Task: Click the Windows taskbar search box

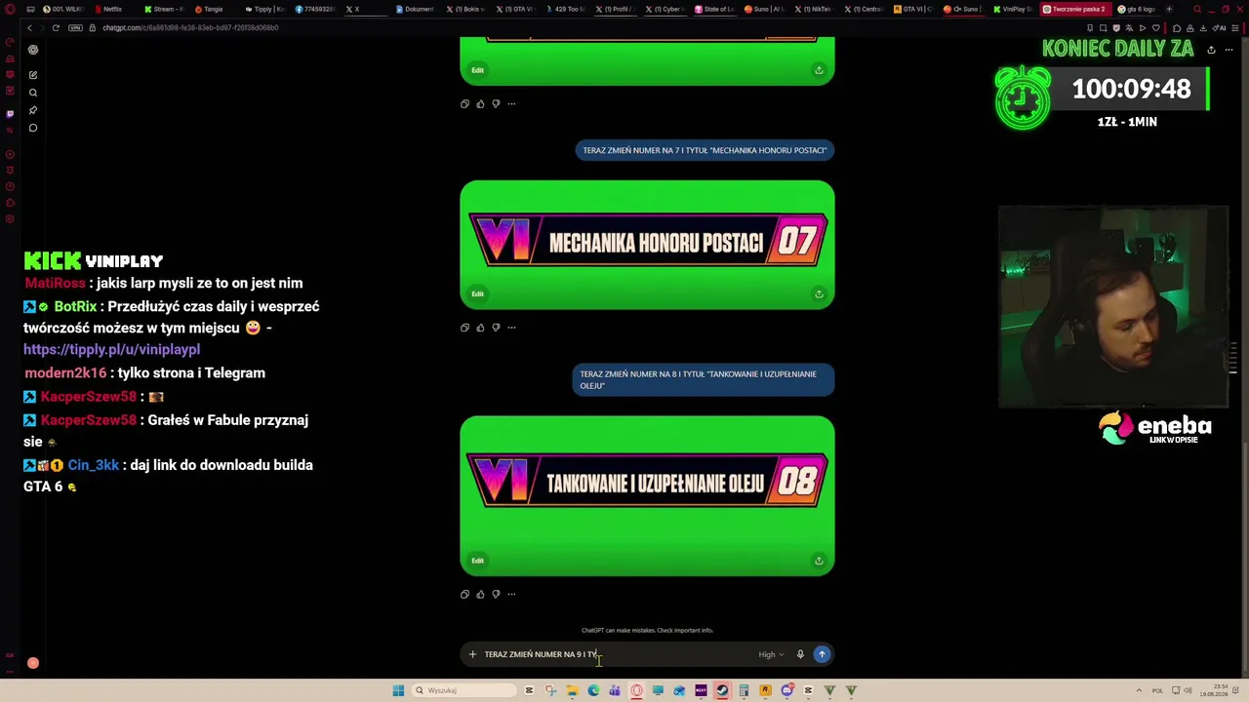Action: (463, 690)
